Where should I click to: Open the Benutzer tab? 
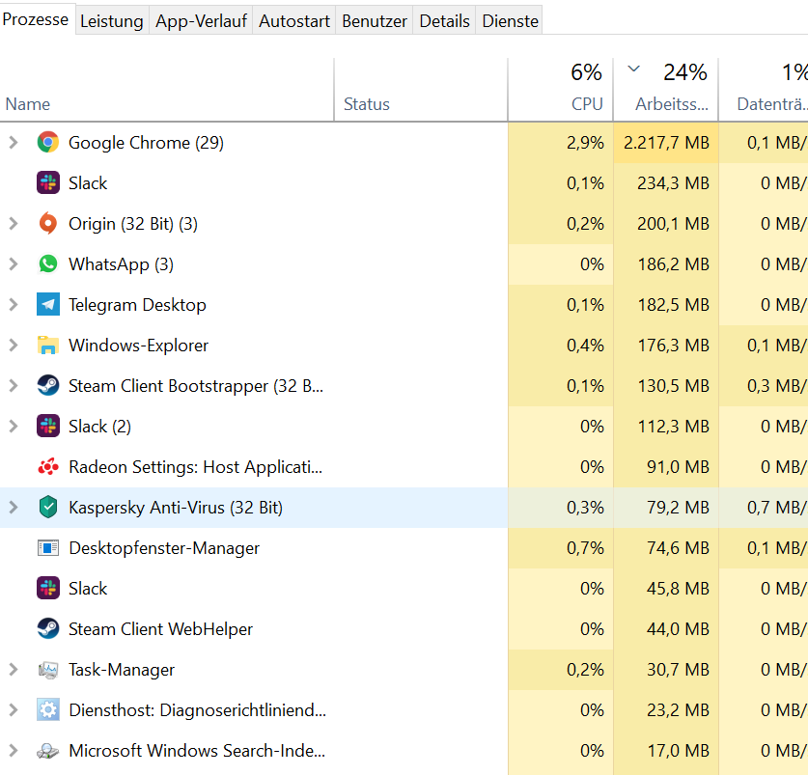click(x=375, y=20)
